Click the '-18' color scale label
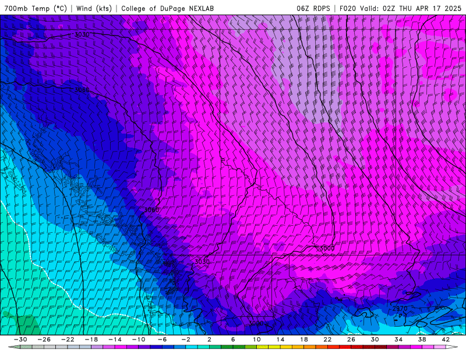The width and height of the screenshot is (466, 350). click(x=91, y=339)
